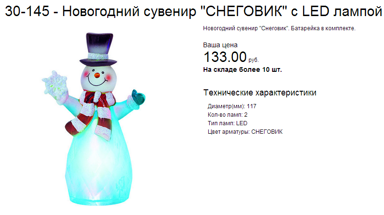Click the "Ваша цена" label
The width and height of the screenshot is (384, 215).
220,45
